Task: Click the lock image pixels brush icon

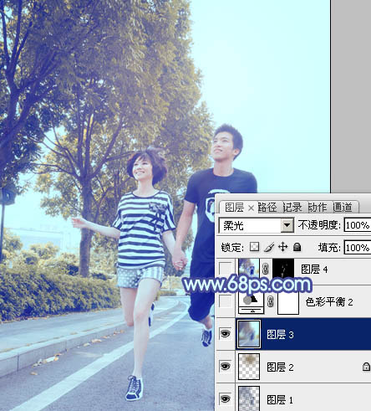Action: tap(269, 247)
